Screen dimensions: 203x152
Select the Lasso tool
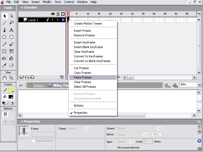pyautogui.click(x=12, y=23)
